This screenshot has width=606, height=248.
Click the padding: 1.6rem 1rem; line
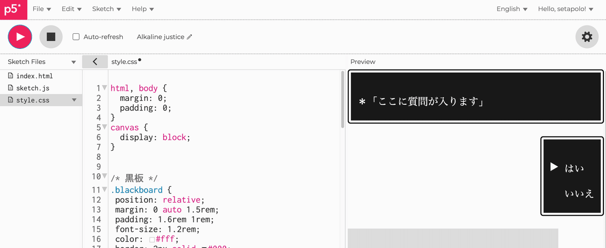click(x=164, y=219)
